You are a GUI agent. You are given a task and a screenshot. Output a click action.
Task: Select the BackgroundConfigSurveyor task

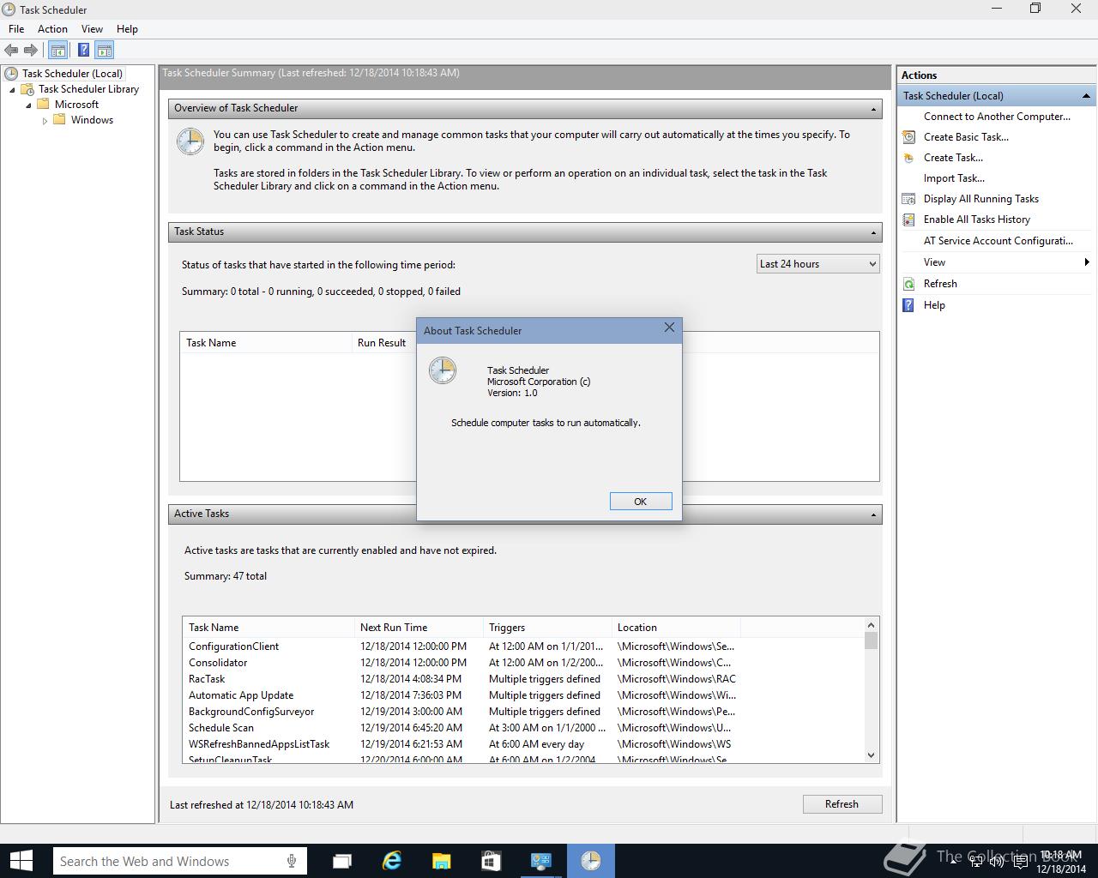523,712
